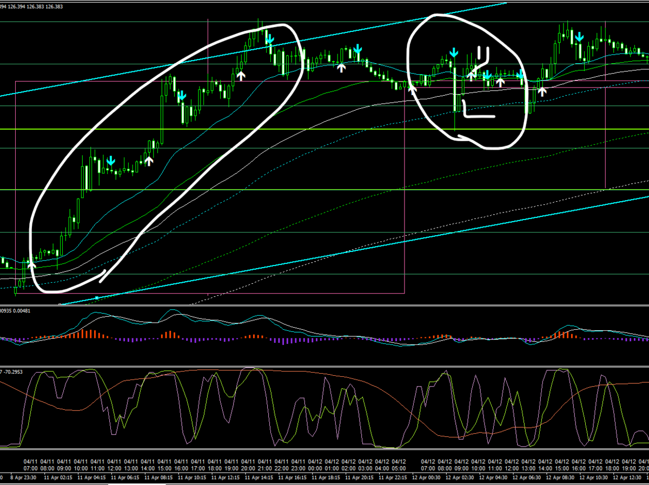Viewport: 649px width, 485px height.
Task: Click the white up arrow near 04/12 13:45
Action: [542, 90]
